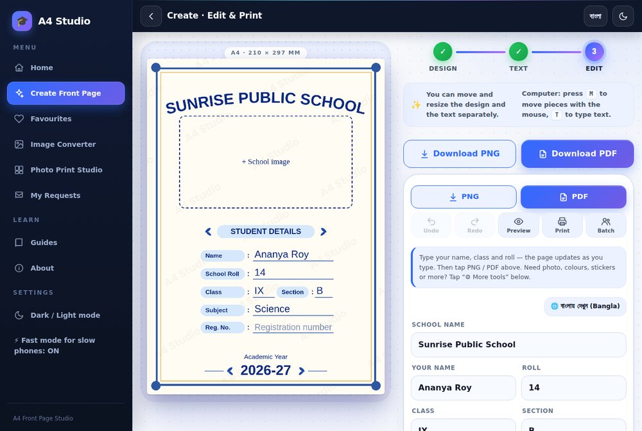642x431 pixels.
Task: Open the About page
Action: click(66, 268)
